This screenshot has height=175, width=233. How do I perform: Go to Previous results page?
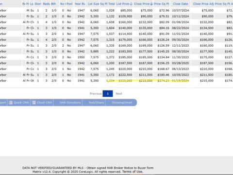pos(96,94)
